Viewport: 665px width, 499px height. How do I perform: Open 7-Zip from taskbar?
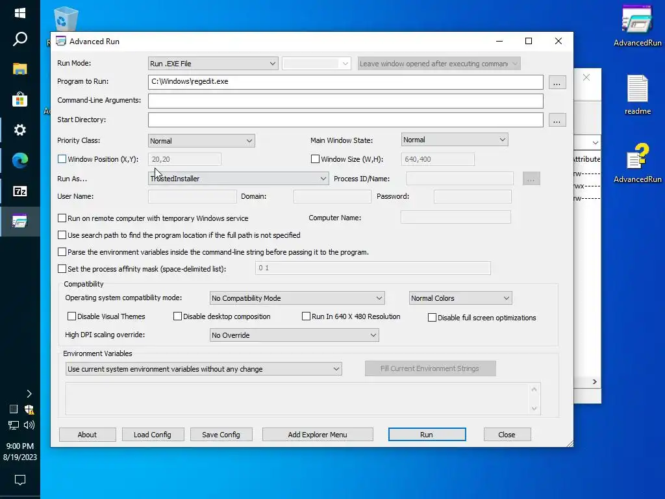19,191
